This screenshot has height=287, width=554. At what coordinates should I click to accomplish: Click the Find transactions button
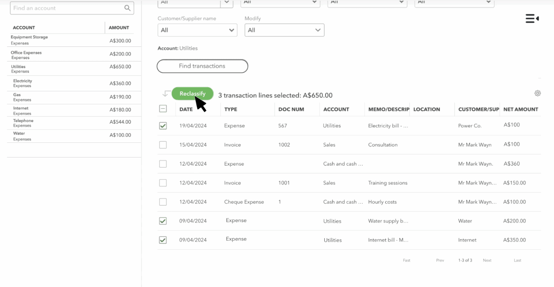tap(202, 66)
